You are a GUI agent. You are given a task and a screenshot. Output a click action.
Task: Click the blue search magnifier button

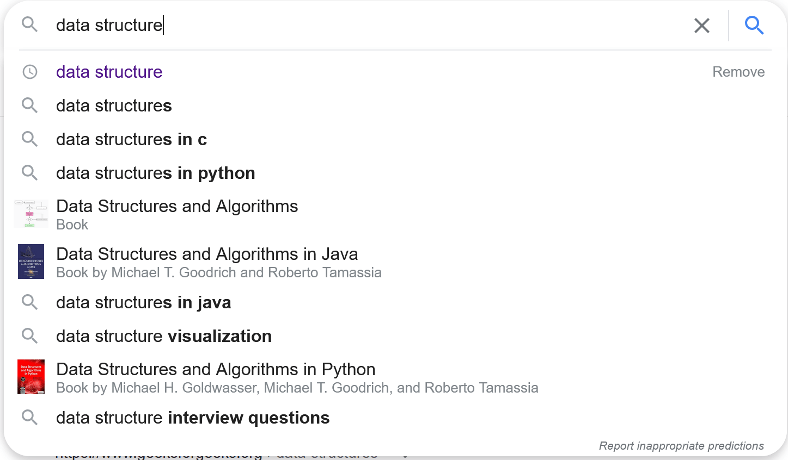(x=754, y=25)
